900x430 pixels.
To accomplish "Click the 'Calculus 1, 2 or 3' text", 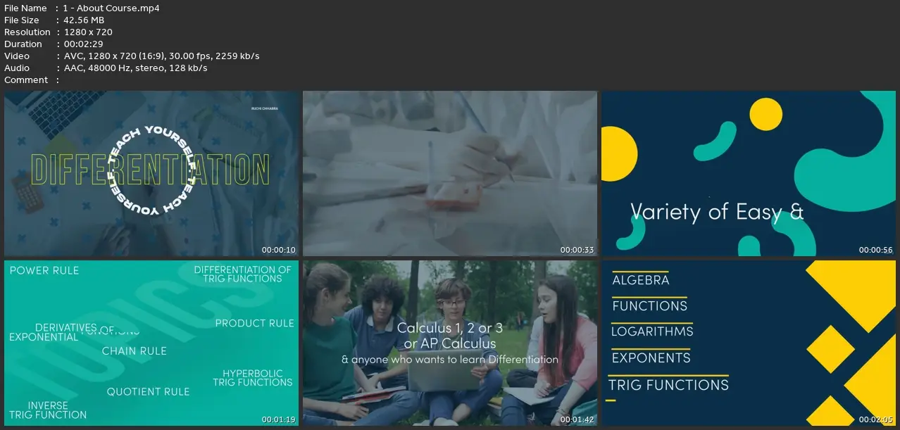I will coord(450,328).
